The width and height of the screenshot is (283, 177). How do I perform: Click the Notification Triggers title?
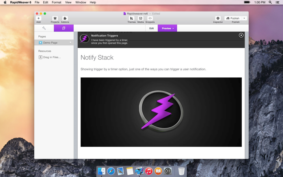tap(105, 36)
